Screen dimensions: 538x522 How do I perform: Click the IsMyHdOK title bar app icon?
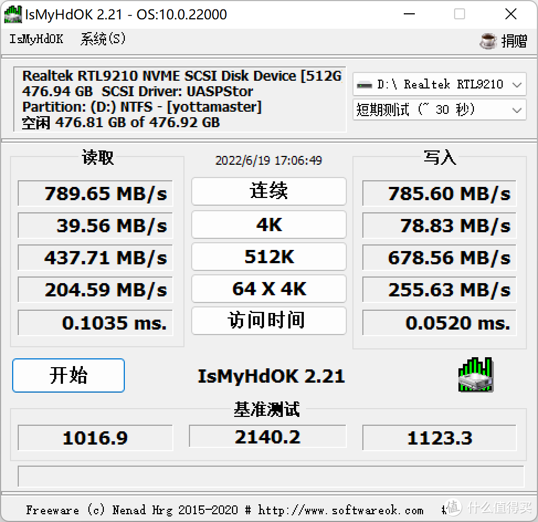pos(13,14)
